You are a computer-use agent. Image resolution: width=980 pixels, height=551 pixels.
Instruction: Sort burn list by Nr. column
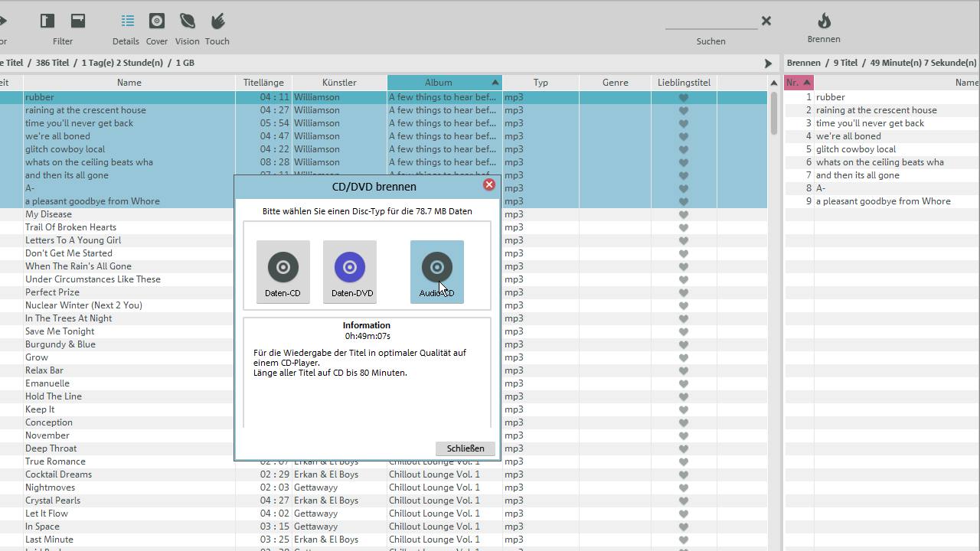click(799, 82)
